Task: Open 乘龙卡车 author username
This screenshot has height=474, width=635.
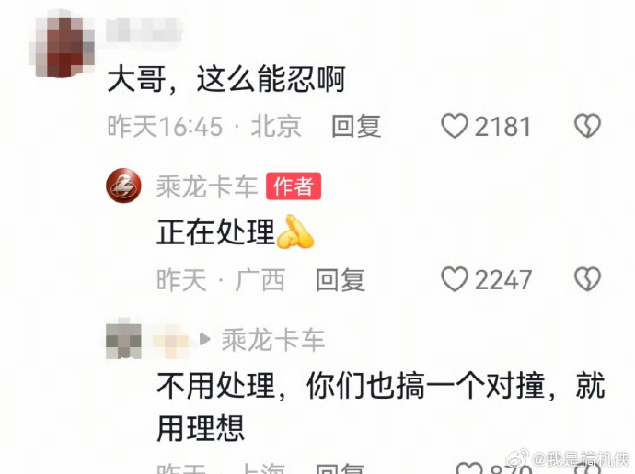Action: 207,186
